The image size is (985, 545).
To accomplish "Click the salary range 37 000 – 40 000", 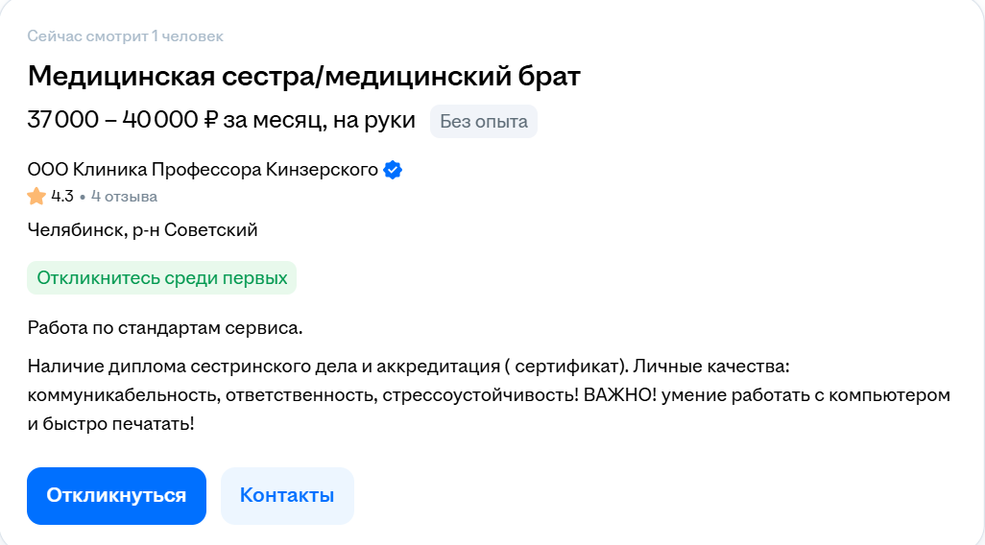I will (112, 121).
